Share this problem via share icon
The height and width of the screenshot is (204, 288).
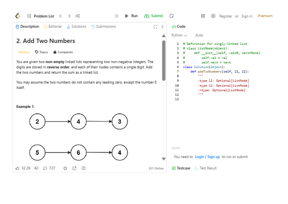(74, 168)
